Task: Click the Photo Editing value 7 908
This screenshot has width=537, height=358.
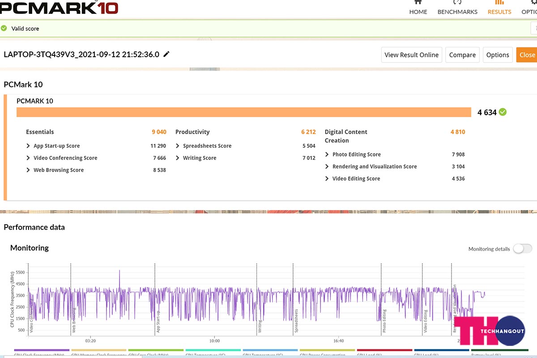Action: coord(458,154)
